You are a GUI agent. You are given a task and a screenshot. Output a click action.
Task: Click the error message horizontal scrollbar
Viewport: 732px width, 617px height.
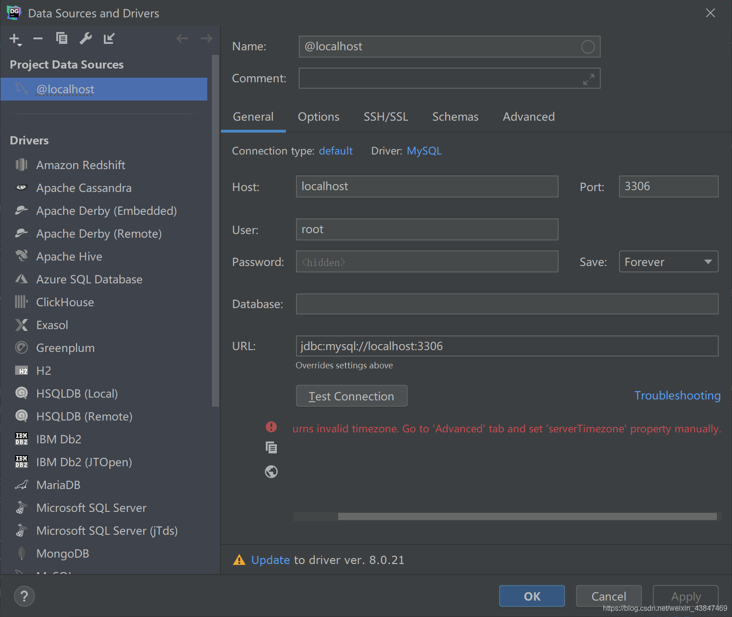(527, 516)
